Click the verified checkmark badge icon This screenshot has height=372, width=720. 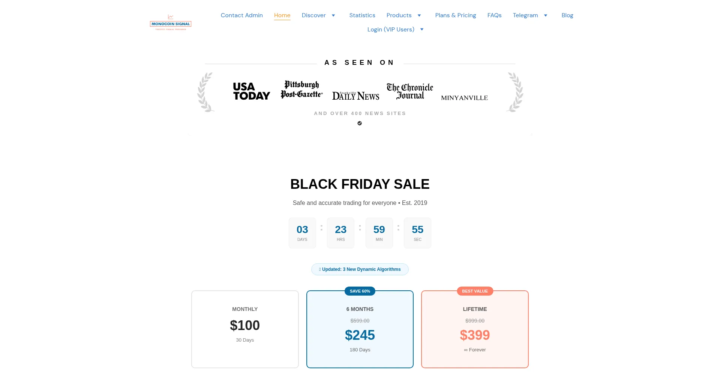click(x=360, y=123)
